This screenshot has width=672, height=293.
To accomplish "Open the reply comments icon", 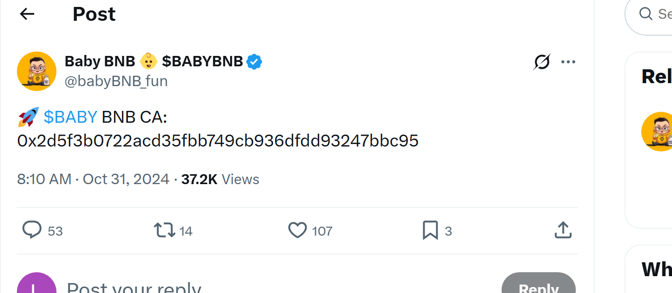I will (x=32, y=230).
